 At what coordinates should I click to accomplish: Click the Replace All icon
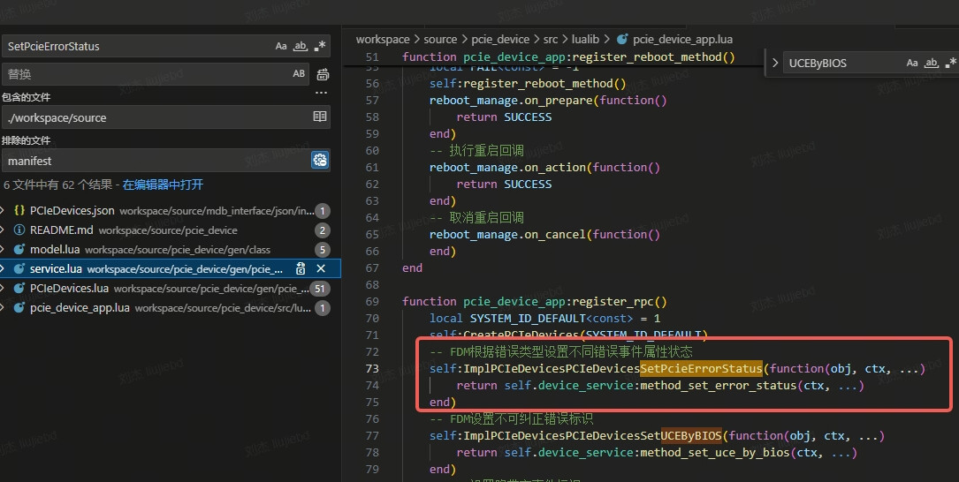(x=323, y=74)
